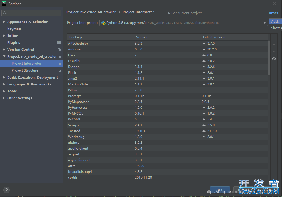The height and width of the screenshot is (197, 282).
Task: Select the async-timeout package row
Action: click(168, 160)
